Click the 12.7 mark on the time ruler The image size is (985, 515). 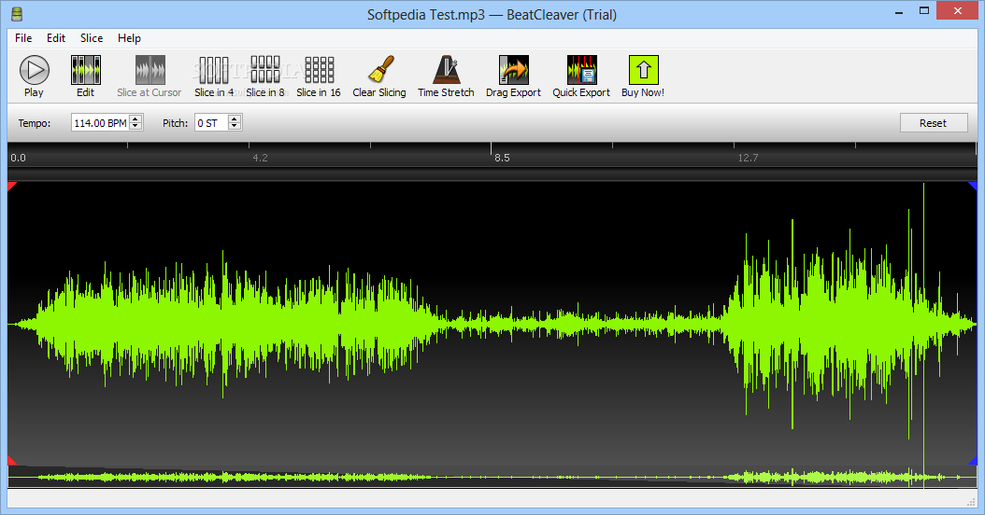coord(748,158)
